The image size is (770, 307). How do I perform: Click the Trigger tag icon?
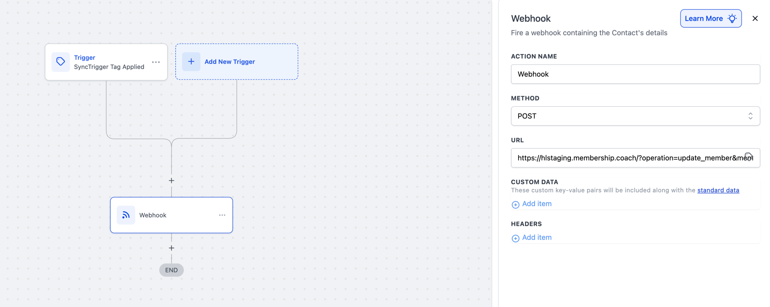[60, 62]
